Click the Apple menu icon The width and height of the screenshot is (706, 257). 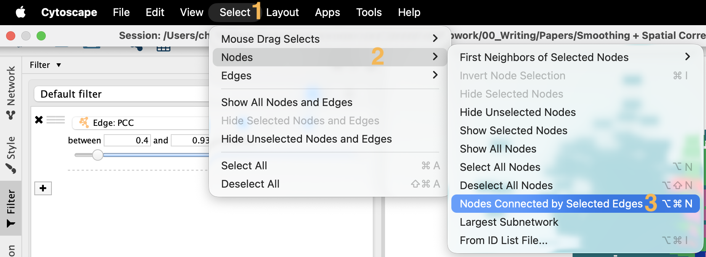point(21,12)
